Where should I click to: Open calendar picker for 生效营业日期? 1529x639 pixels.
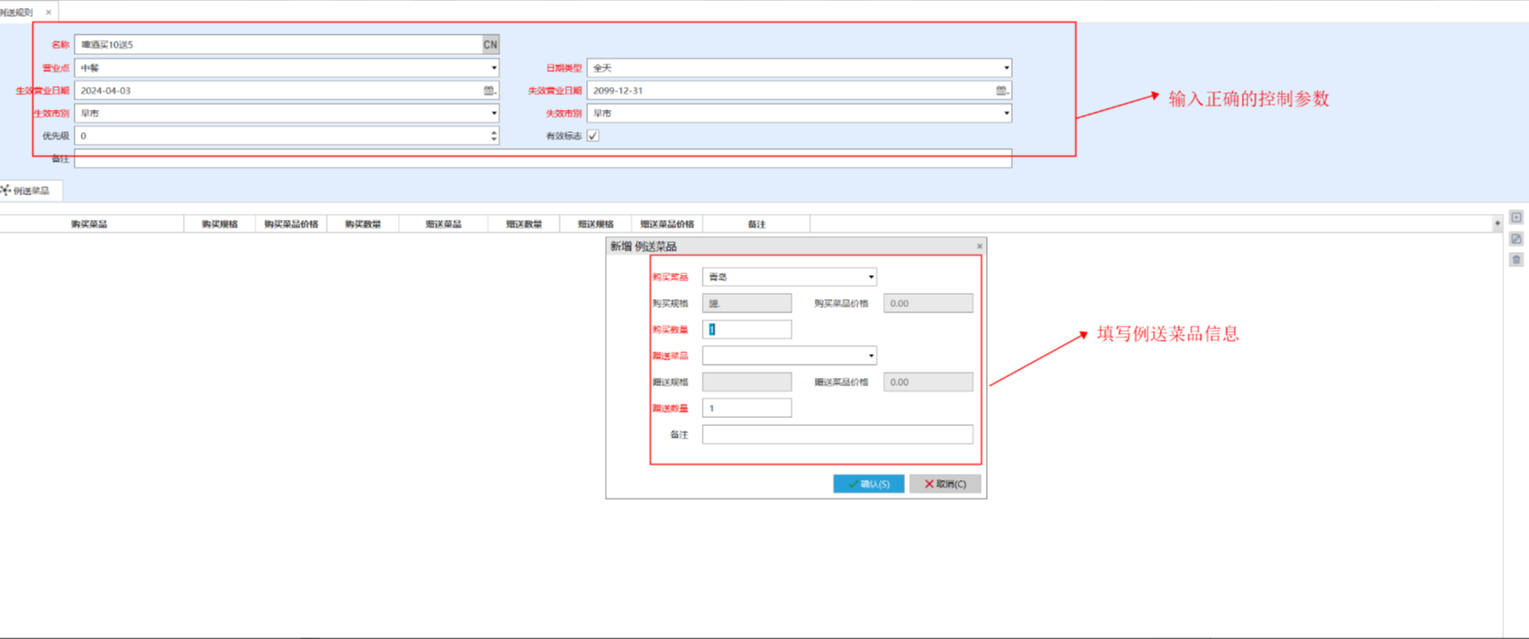click(489, 91)
